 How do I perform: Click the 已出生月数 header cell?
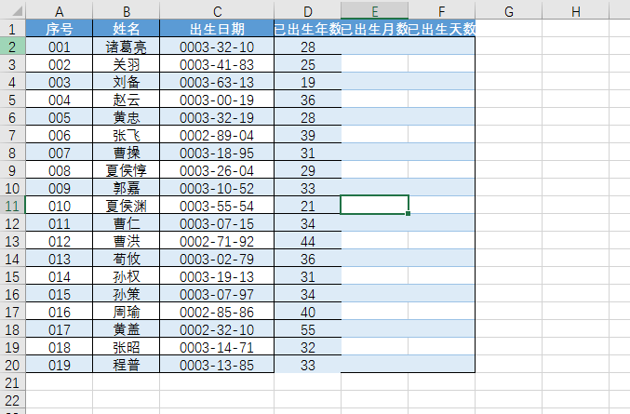[x=375, y=29]
